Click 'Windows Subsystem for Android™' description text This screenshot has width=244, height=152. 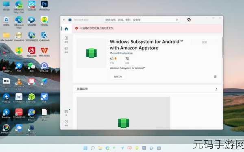tap(127, 68)
